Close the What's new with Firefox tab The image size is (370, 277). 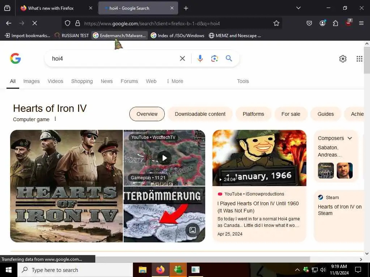[91, 8]
